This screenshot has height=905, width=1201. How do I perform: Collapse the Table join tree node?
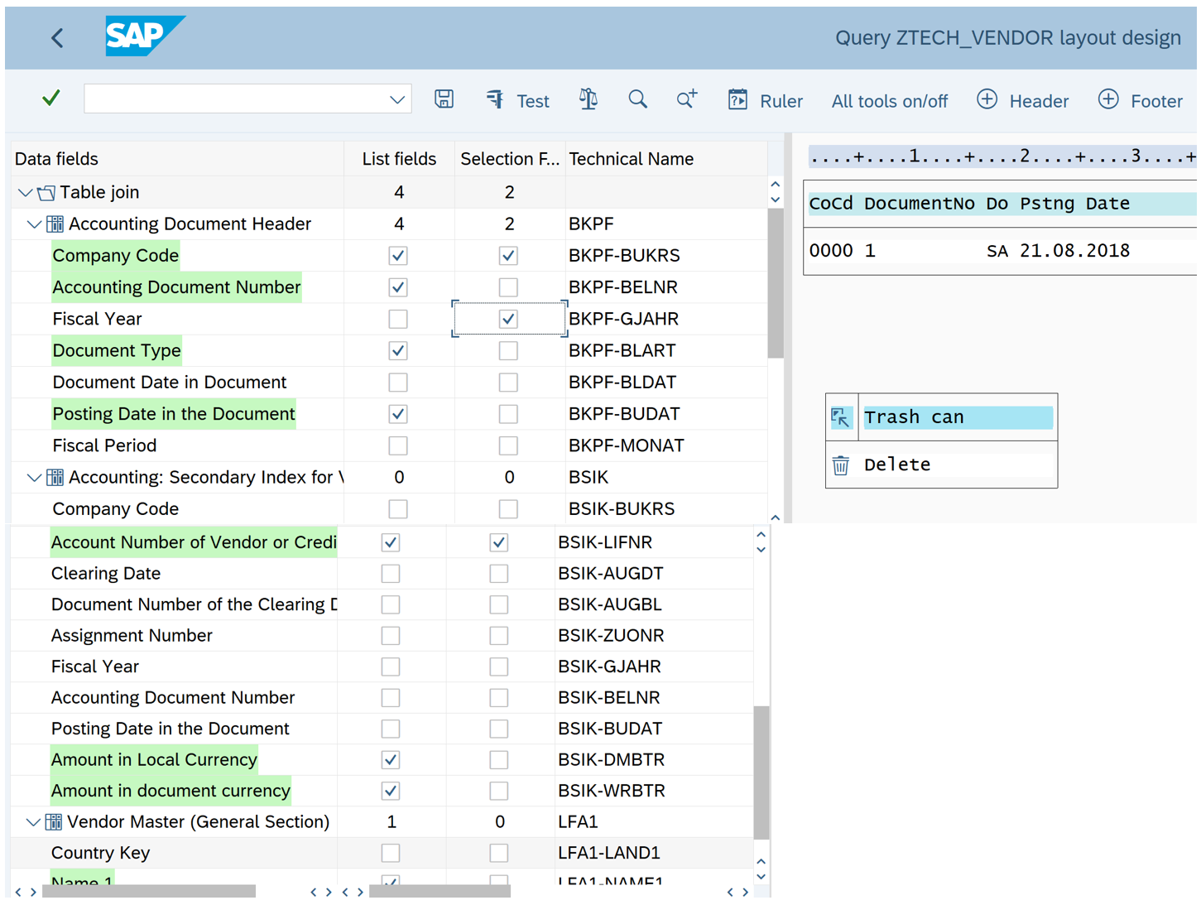pyautogui.click(x=26, y=193)
